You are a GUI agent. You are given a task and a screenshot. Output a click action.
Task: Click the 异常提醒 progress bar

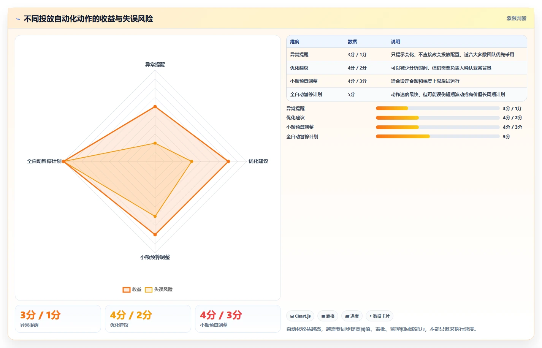pyautogui.click(x=437, y=108)
